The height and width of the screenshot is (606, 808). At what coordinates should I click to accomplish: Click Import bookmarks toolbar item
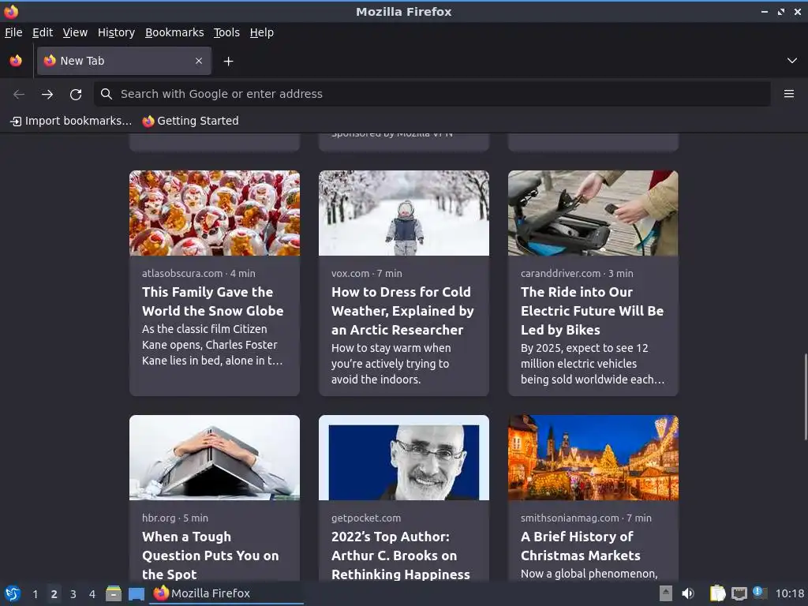[71, 121]
